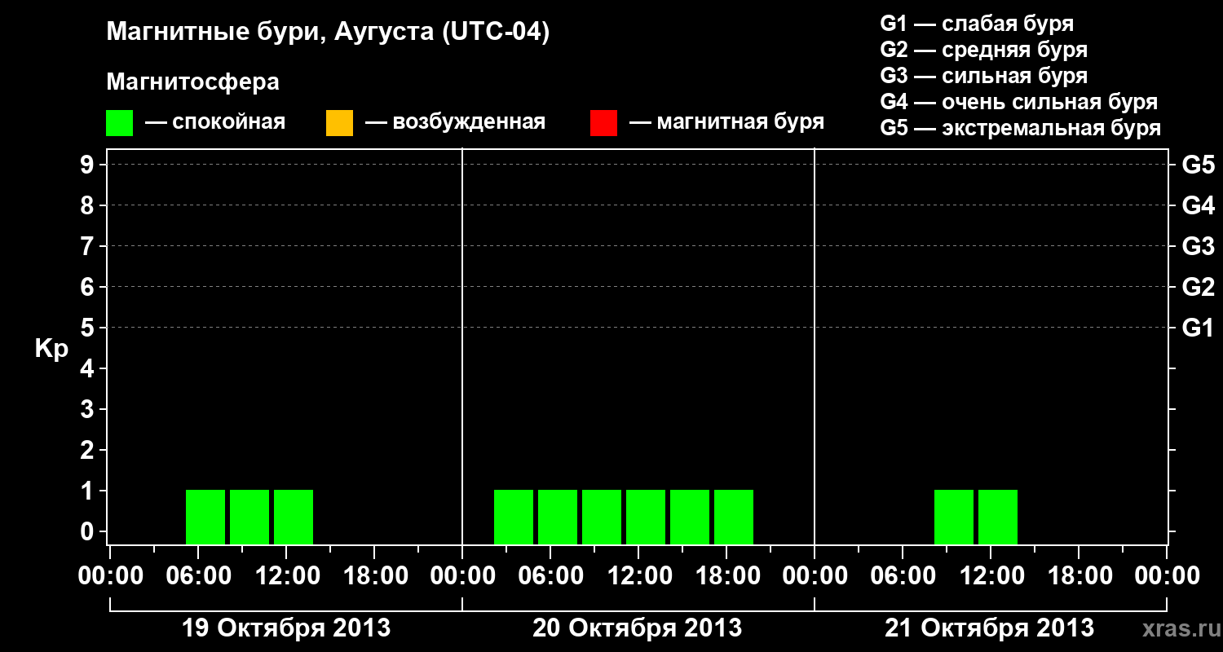Click the 'Kp' axis title
The height and width of the screenshot is (652, 1223).
click(x=51, y=349)
